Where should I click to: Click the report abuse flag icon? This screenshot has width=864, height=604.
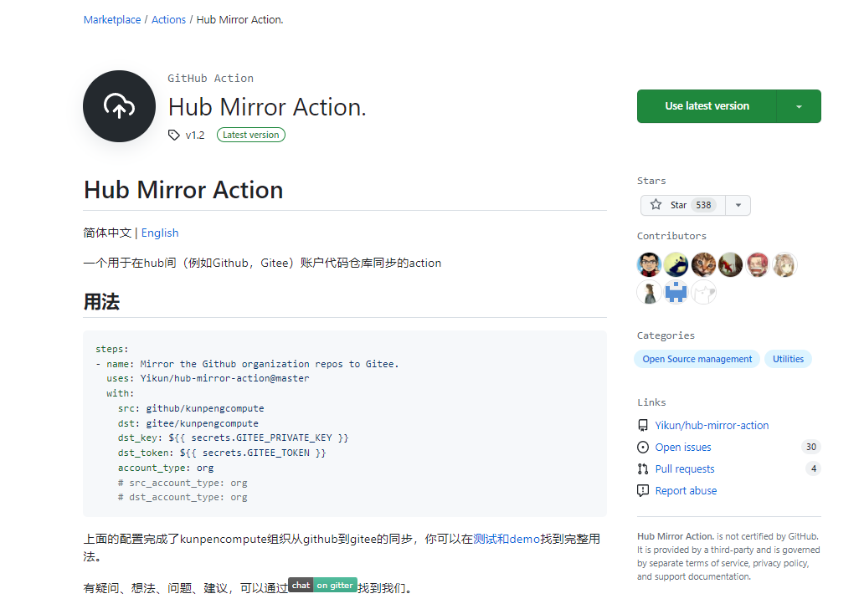click(x=642, y=490)
